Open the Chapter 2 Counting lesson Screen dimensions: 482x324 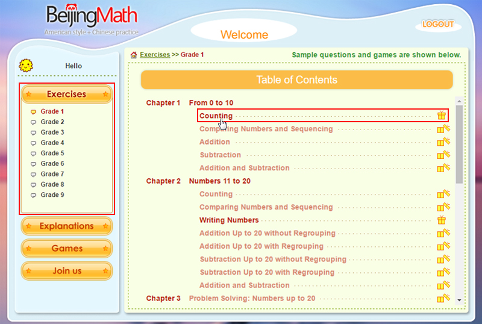pos(216,194)
